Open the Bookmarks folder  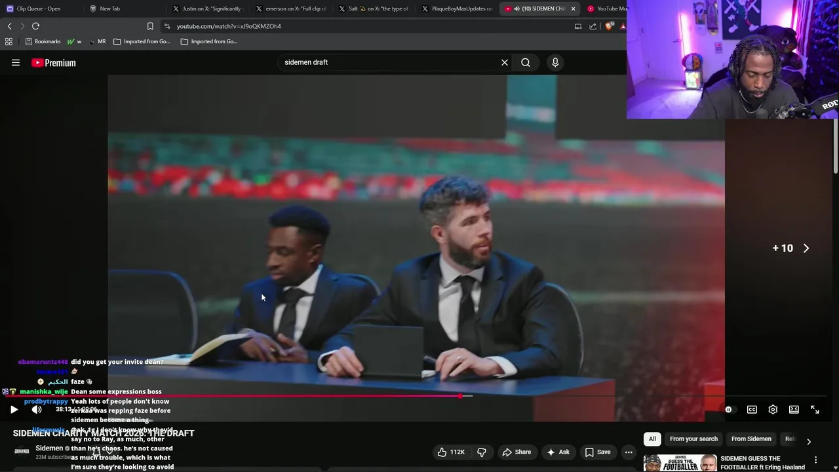43,41
